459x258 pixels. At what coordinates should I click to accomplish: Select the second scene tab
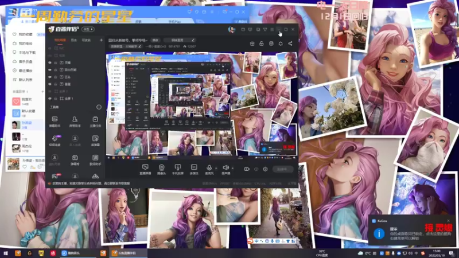74,40
